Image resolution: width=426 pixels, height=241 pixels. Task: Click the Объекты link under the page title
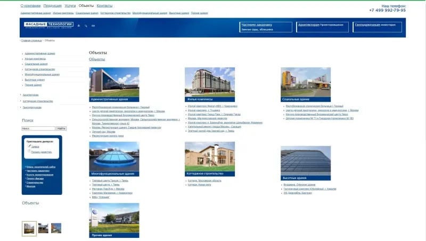pyautogui.click(x=97, y=59)
